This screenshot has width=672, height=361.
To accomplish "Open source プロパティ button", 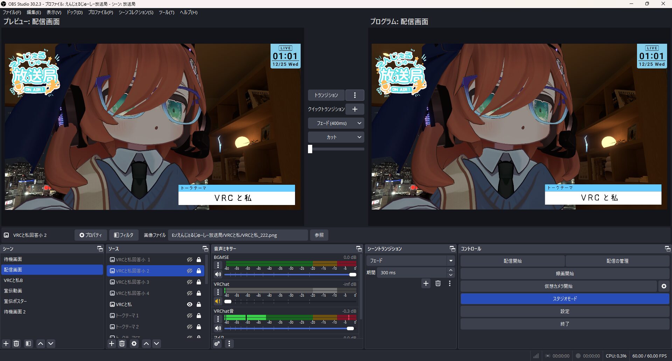I will pyautogui.click(x=91, y=235).
